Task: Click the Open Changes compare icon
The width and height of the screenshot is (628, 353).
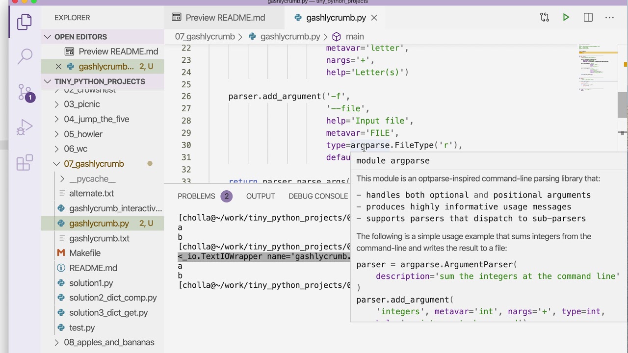Action: click(x=545, y=18)
